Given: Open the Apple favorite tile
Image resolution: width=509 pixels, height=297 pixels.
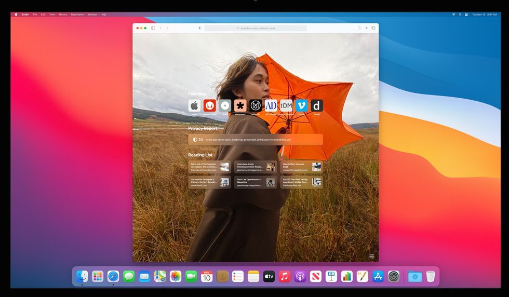Looking at the screenshot, I should point(194,105).
